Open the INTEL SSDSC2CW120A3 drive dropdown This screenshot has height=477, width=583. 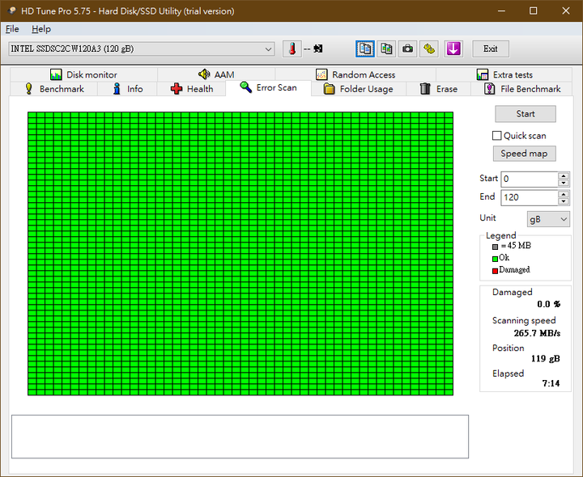pyautogui.click(x=142, y=49)
